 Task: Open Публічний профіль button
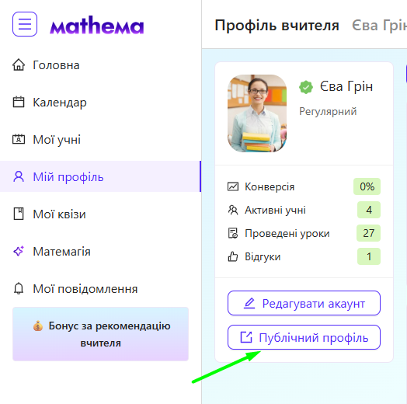click(x=304, y=337)
